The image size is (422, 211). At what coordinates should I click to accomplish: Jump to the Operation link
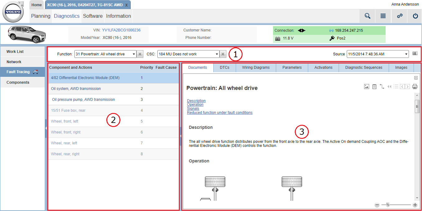pyautogui.click(x=195, y=105)
